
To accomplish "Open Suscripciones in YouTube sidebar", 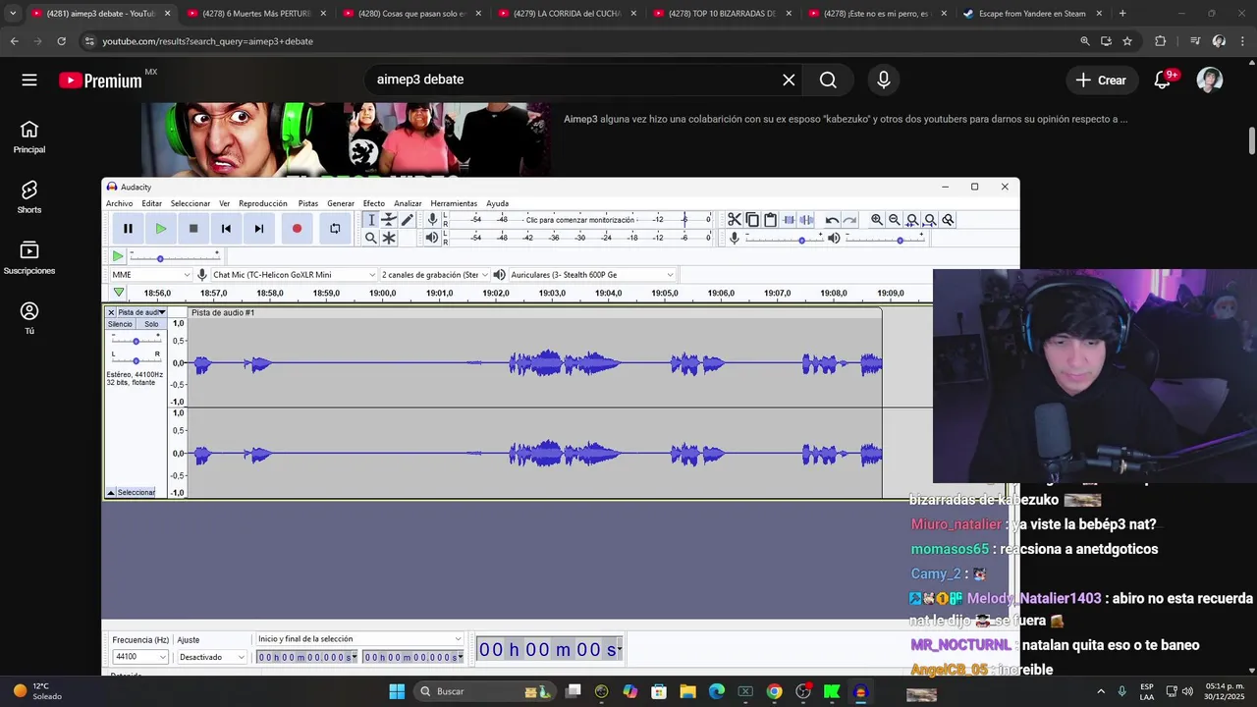I will pos(29,259).
